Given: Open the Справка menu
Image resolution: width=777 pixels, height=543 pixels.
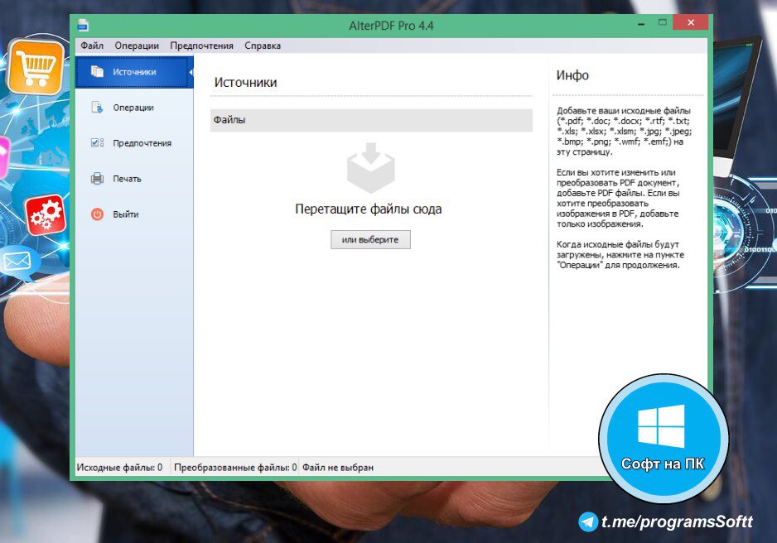Looking at the screenshot, I should [263, 46].
